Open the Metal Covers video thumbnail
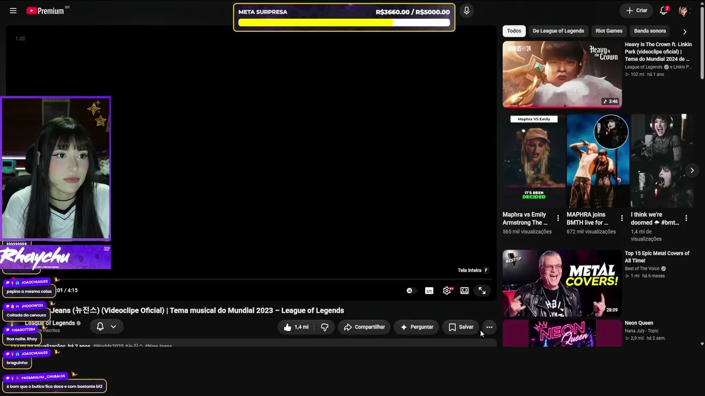 click(x=562, y=283)
